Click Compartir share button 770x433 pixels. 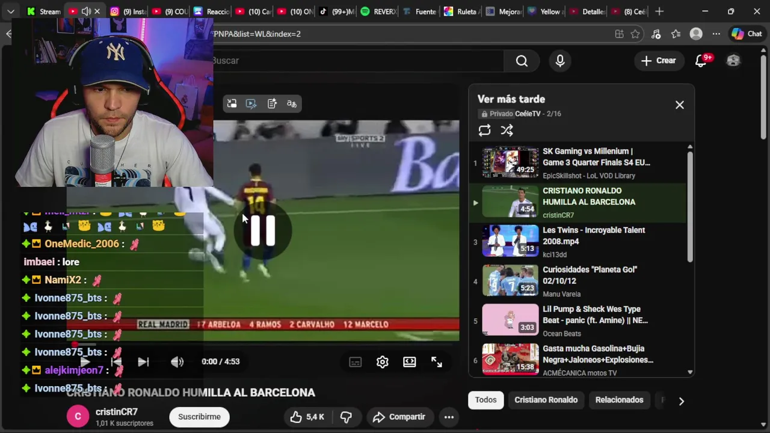398,417
